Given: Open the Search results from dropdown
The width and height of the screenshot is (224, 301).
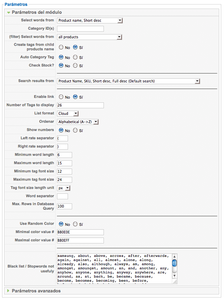Looking at the screenshot, I should coord(128,81).
